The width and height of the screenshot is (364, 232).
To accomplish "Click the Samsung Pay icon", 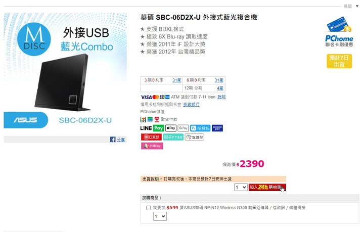I will (x=217, y=128).
